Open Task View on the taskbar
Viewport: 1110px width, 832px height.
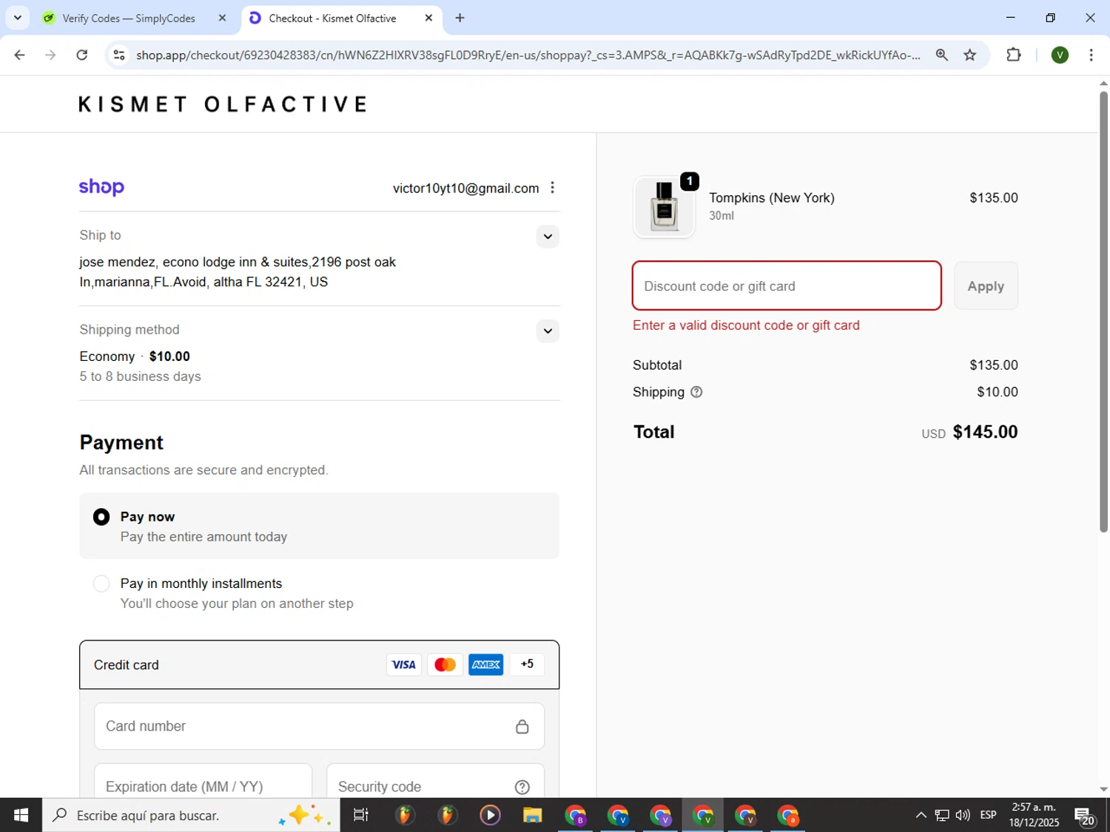click(361, 815)
